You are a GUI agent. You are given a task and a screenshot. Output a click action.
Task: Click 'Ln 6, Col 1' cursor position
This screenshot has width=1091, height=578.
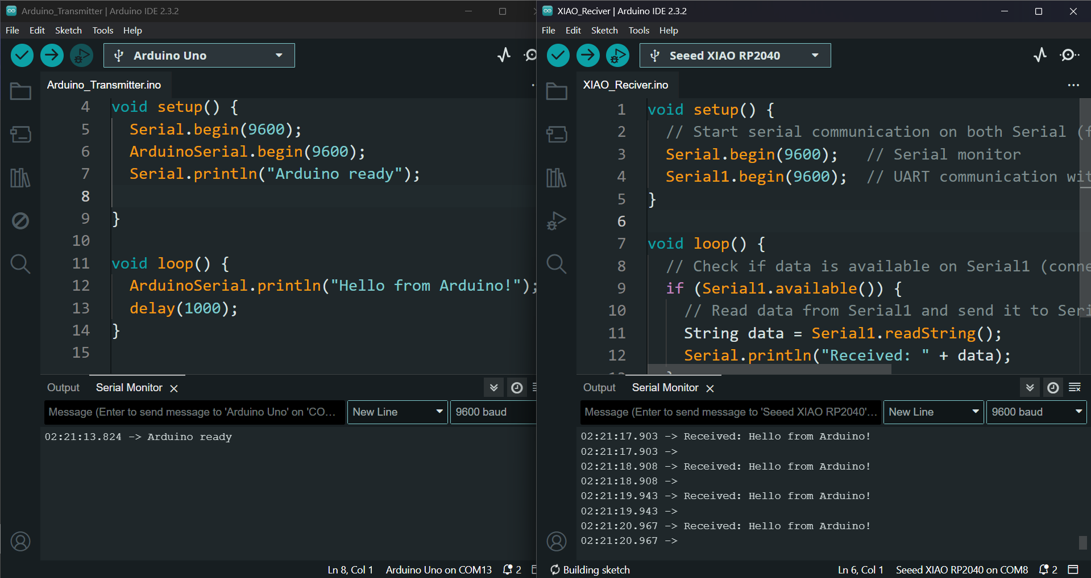(x=861, y=569)
